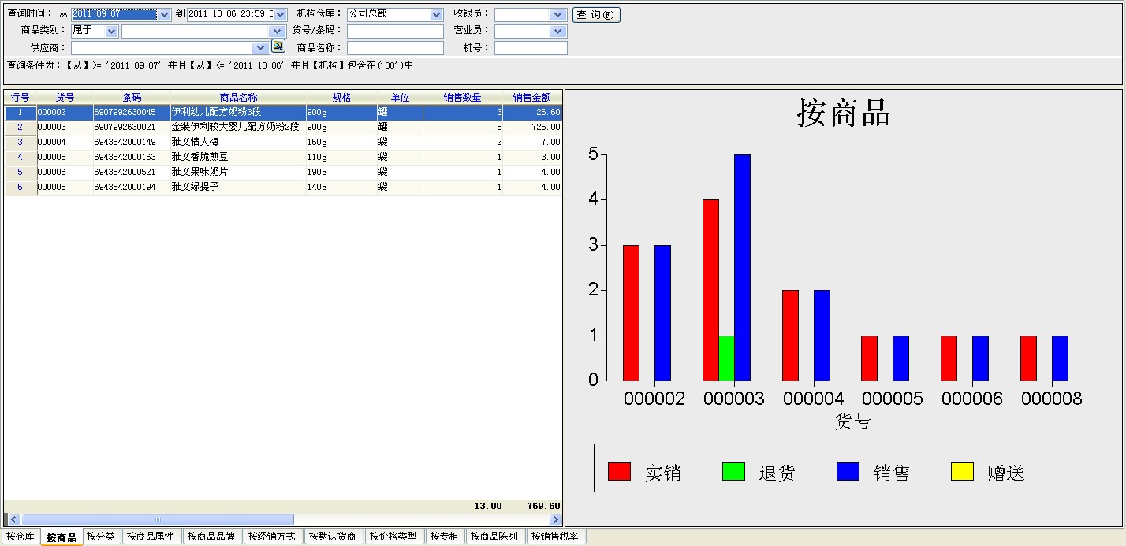Click the 商品名称 input field
The height and width of the screenshot is (546, 1126).
click(x=395, y=48)
